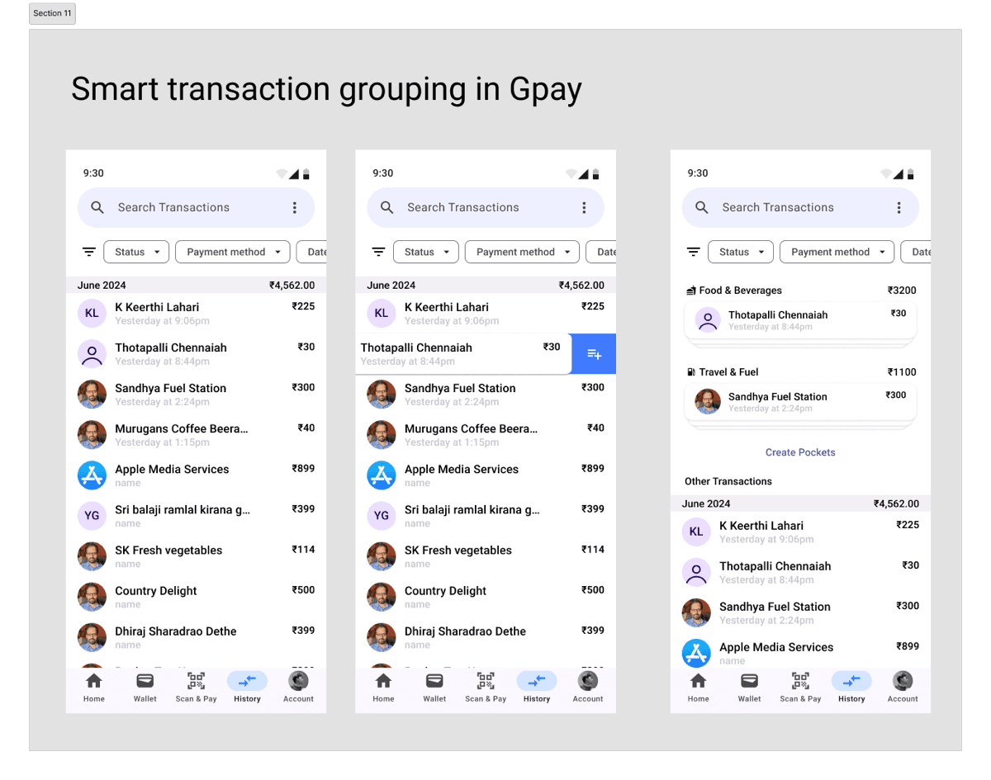Click Apple Media Services icon in middle phone
Viewport: 991px width, 780px height.
(x=382, y=475)
